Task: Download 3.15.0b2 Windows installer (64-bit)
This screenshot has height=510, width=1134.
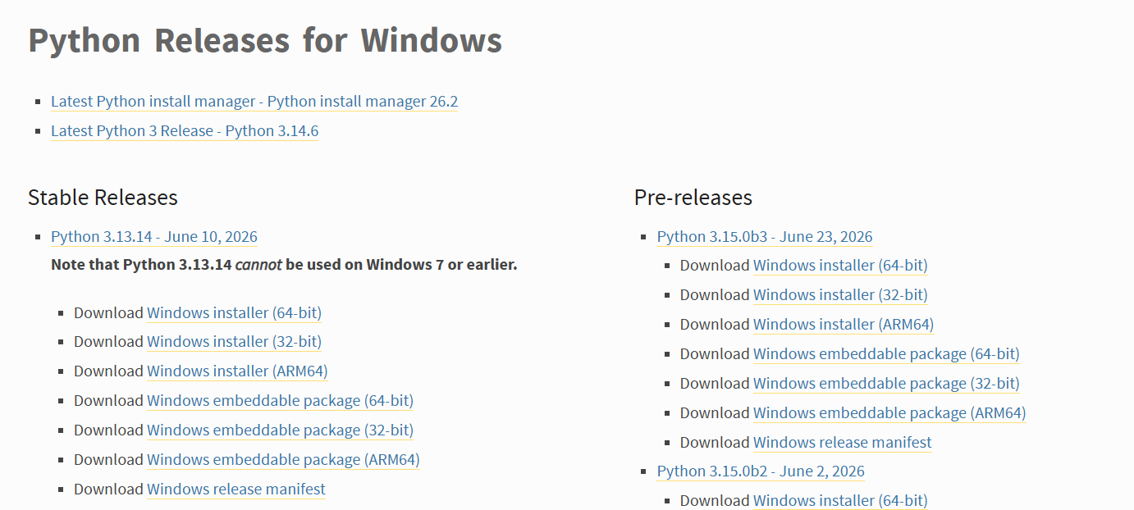Action: coord(840,501)
